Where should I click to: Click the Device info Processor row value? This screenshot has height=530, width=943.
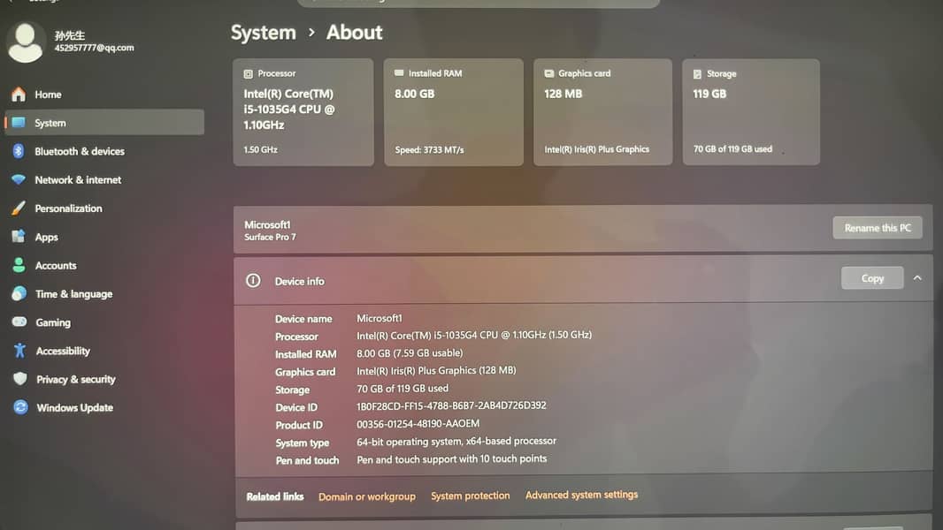474,335
